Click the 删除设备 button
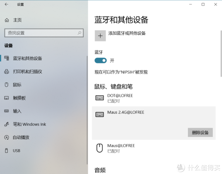222x174 pixels. [x=200, y=133]
